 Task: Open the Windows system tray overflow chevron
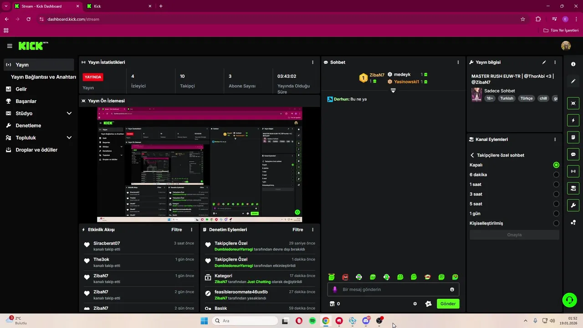click(x=525, y=321)
